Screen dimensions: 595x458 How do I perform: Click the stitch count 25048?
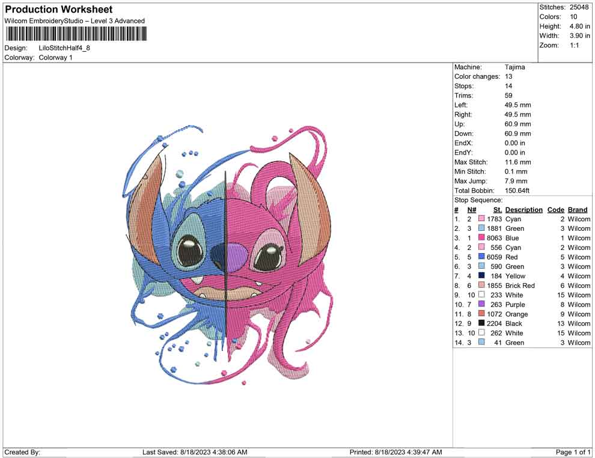579,7
